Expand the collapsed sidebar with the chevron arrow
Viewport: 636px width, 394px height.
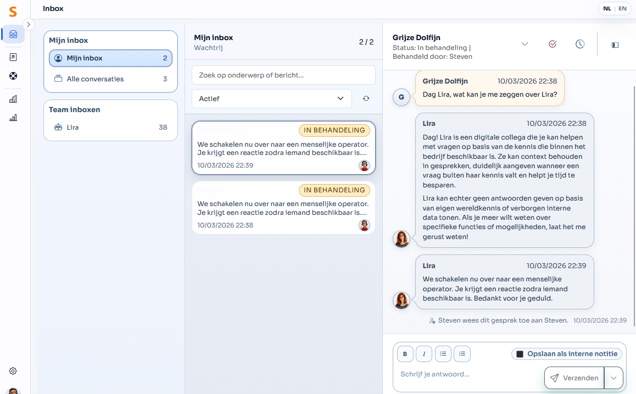[28, 24]
